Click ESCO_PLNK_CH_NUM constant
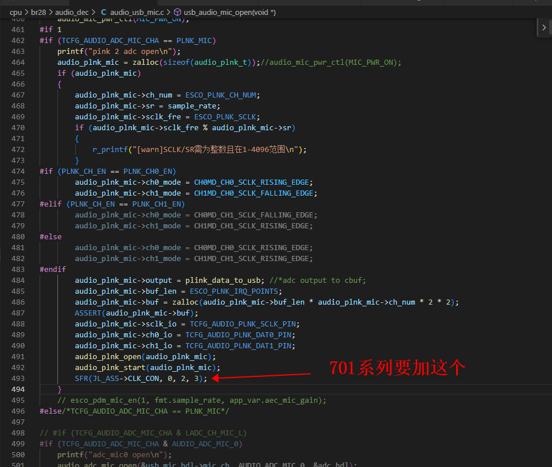This screenshot has height=467, width=552. (x=221, y=95)
